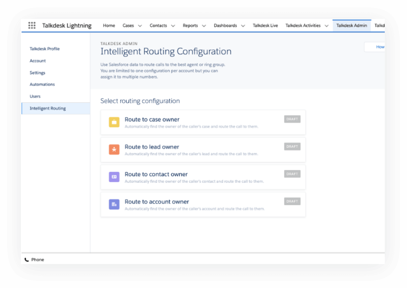
Task: Click the account owner description text
Action: point(195,209)
